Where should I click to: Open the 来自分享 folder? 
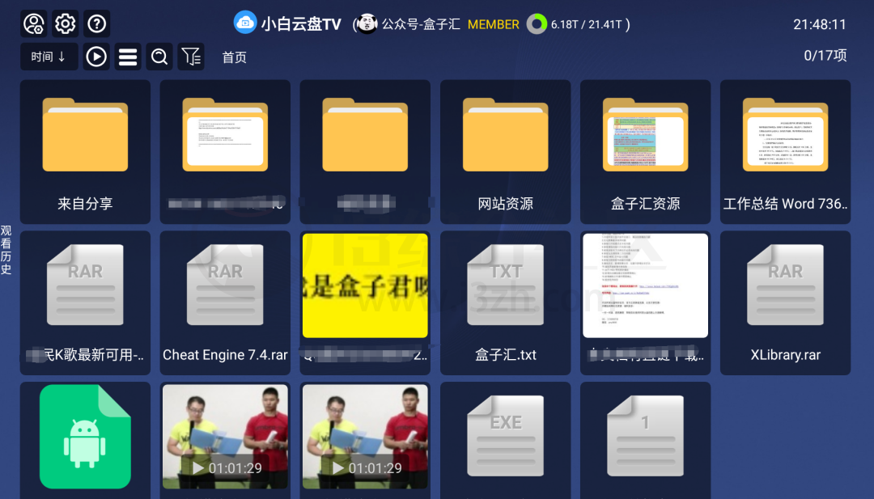tap(85, 151)
